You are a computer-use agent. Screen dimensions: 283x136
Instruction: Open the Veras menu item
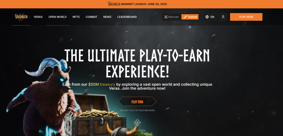click(38, 17)
